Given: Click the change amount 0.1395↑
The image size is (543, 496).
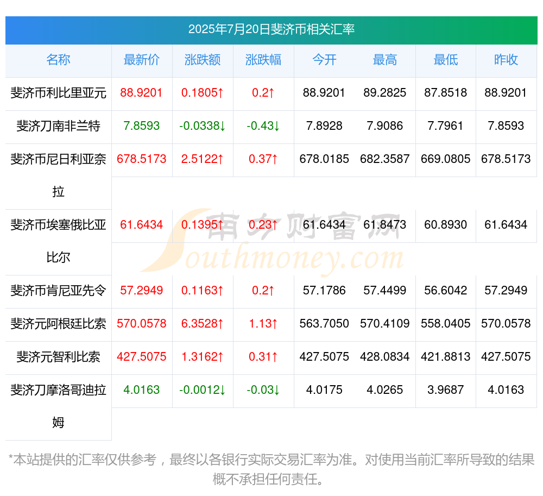Looking at the screenshot, I should tap(202, 225).
